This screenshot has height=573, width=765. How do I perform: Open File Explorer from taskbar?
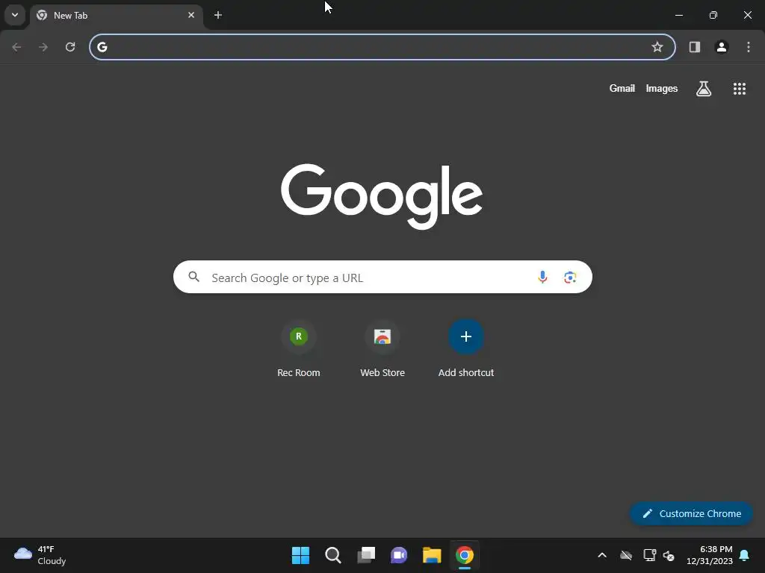pos(432,555)
